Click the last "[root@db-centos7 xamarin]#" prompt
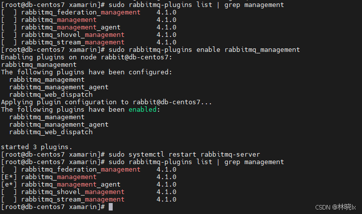 click(52, 207)
